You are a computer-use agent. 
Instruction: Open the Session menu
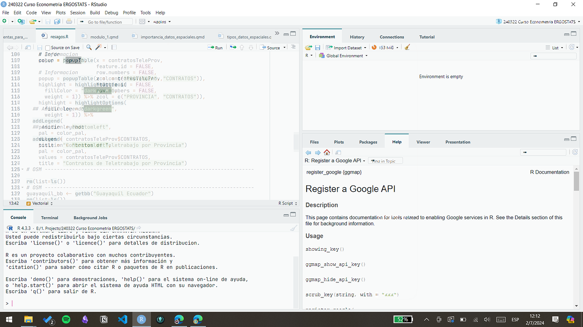point(78,12)
